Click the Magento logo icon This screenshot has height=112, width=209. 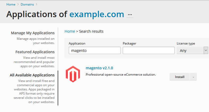pyautogui.click(x=73, y=74)
